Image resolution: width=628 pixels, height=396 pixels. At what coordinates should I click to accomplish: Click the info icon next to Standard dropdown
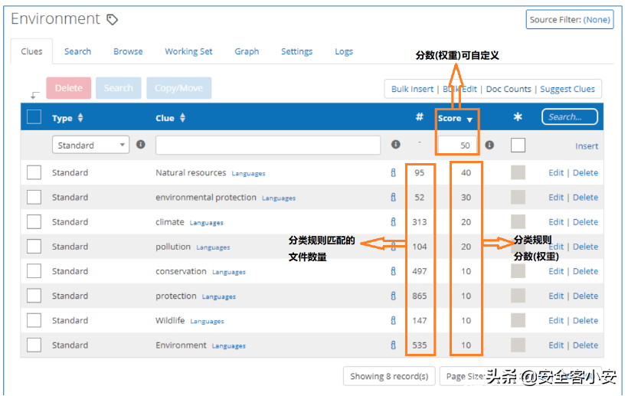click(x=141, y=144)
